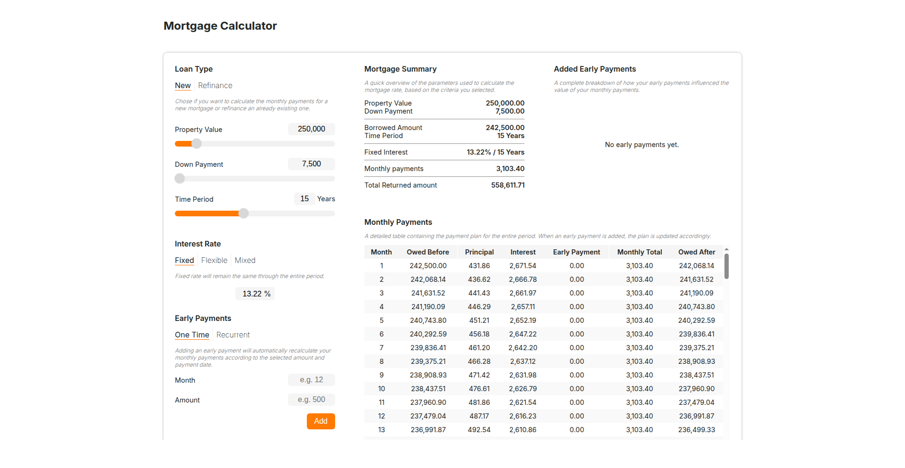The image size is (905, 468).
Task: Click the Monthly Payments table scrollbar thumb
Action: pyautogui.click(x=726, y=266)
